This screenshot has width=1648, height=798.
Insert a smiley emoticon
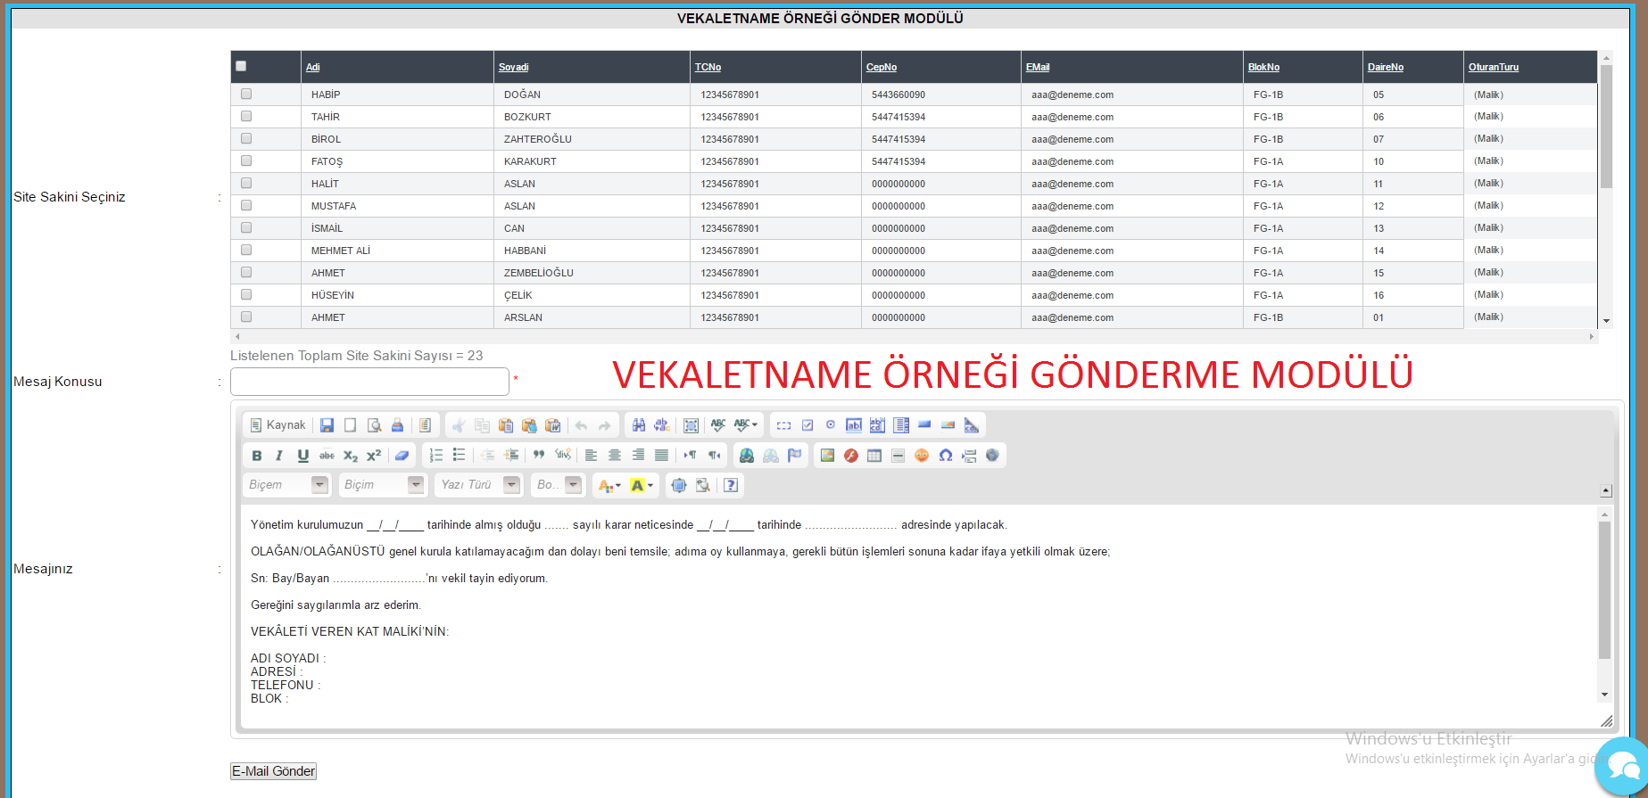(922, 456)
